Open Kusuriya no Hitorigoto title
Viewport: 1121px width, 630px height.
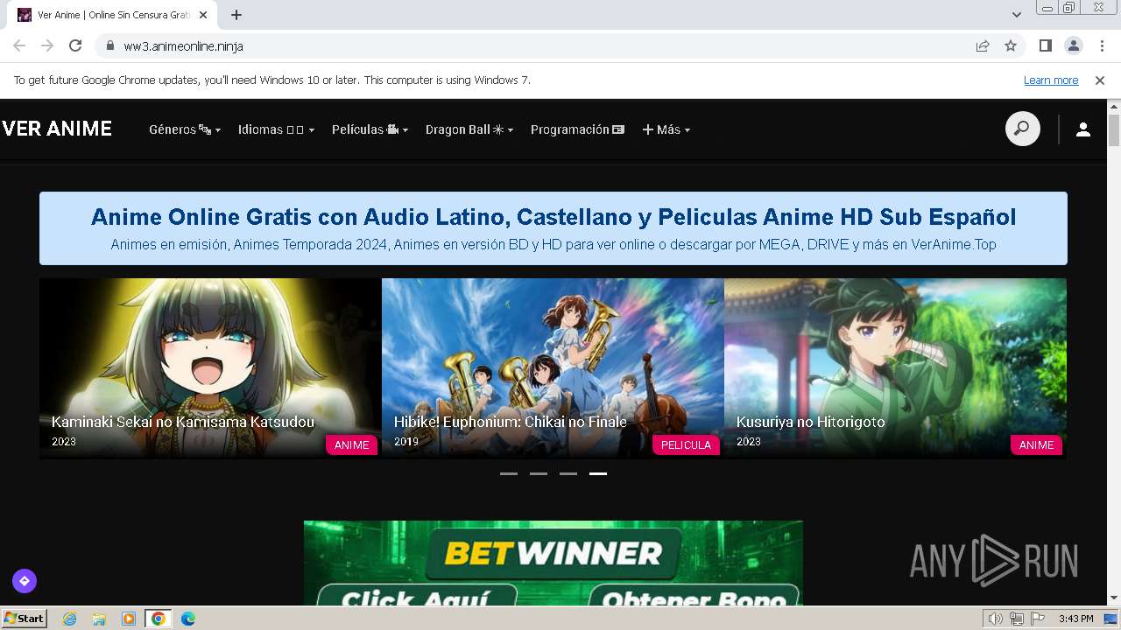pyautogui.click(x=811, y=422)
